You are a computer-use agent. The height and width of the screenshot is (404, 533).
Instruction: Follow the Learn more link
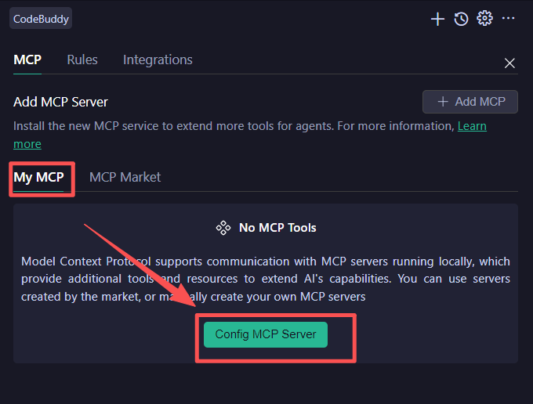[472, 126]
